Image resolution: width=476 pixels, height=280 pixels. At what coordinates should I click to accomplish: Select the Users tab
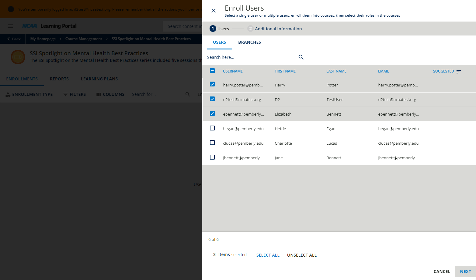(x=220, y=42)
